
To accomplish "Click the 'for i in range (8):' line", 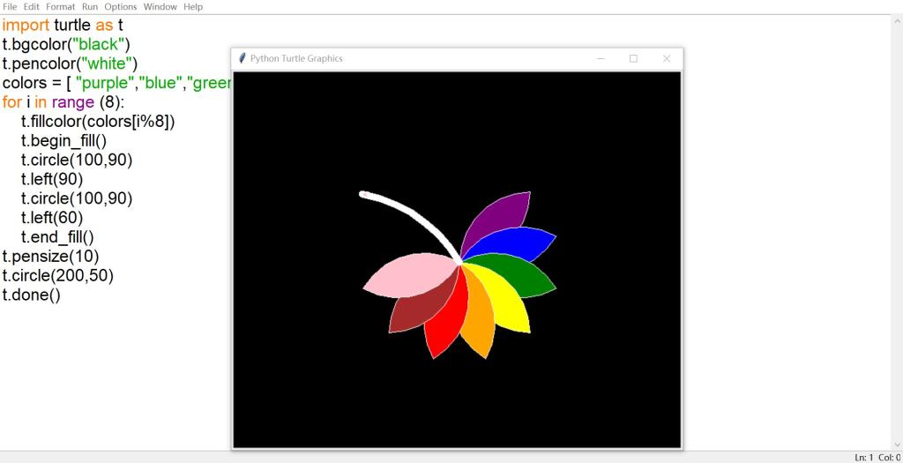I will (63, 102).
